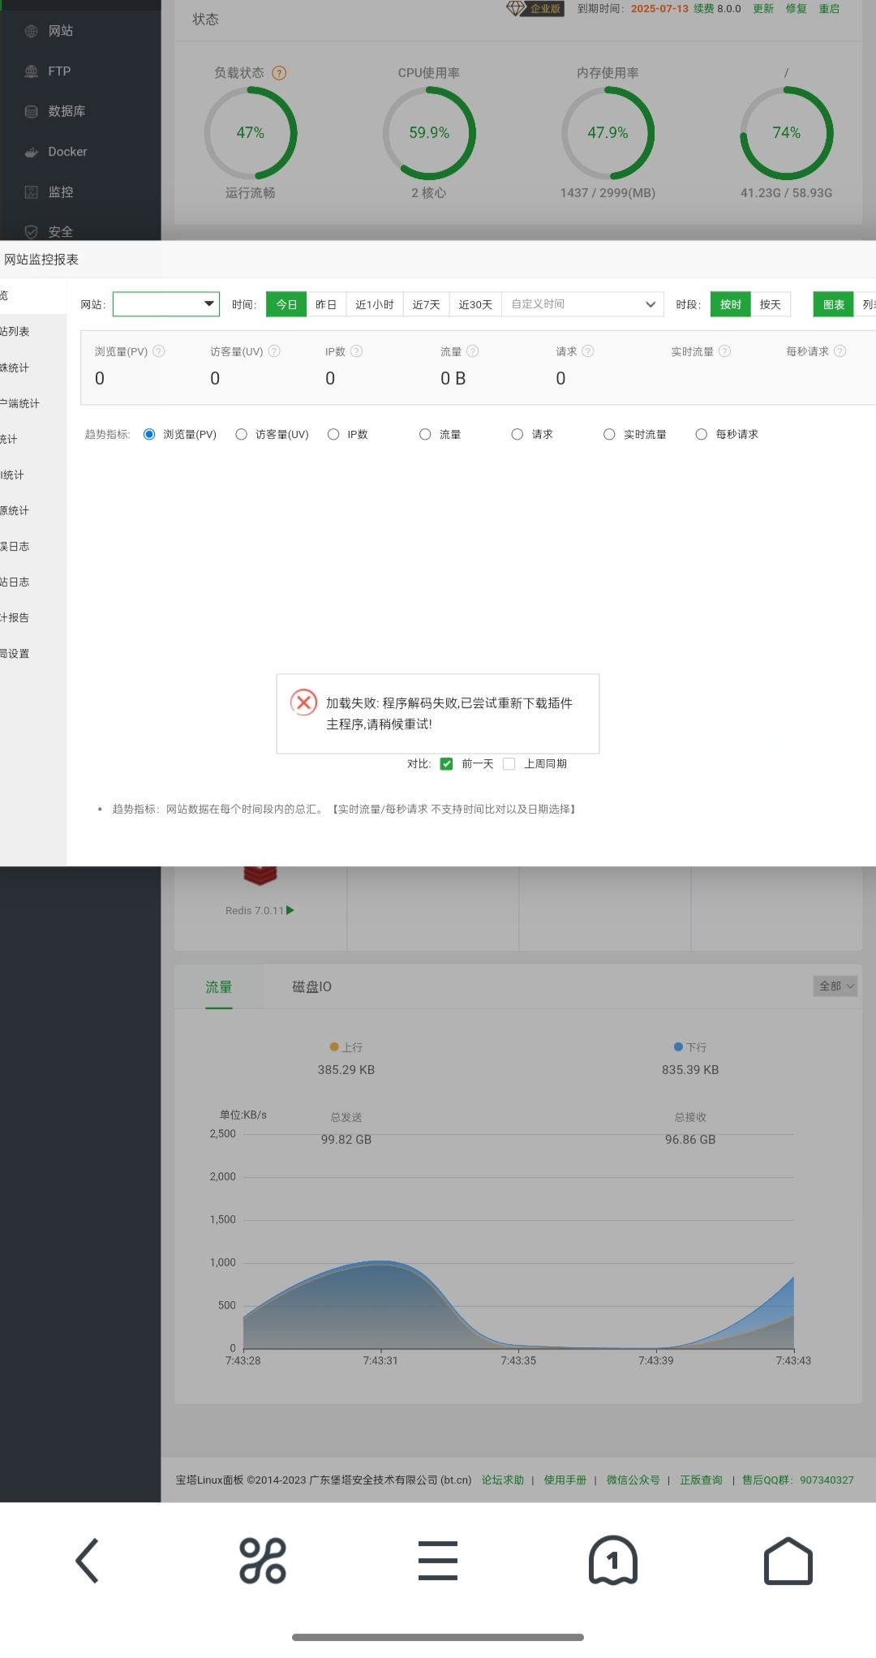
Task: Open the 自定义时间 custom time dropdown
Action: pyautogui.click(x=582, y=304)
